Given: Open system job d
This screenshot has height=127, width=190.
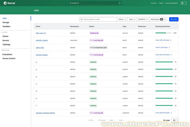Looking at the screenshot, I should click(36, 91).
